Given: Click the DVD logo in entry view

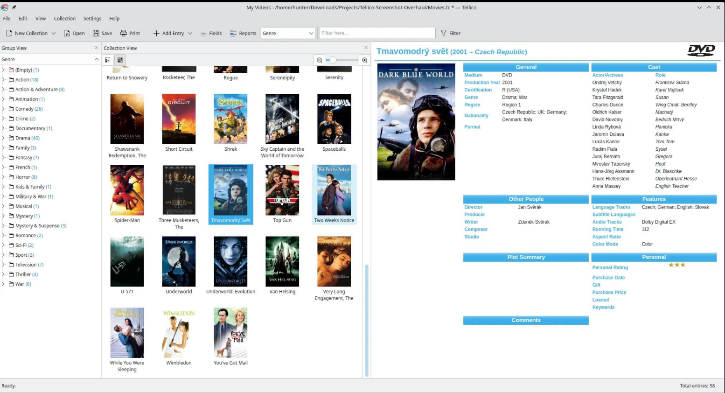Looking at the screenshot, I should tap(701, 50).
